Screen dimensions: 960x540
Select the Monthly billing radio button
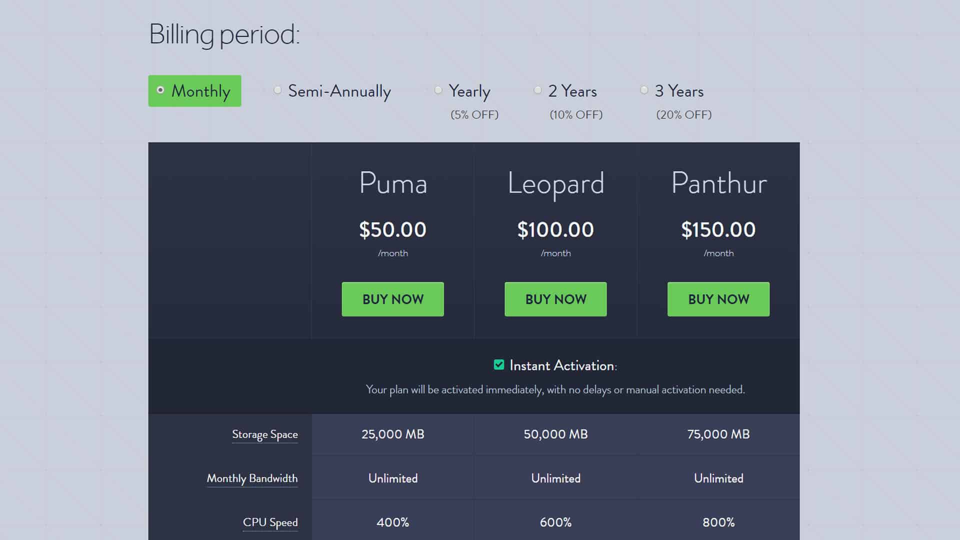[160, 90]
